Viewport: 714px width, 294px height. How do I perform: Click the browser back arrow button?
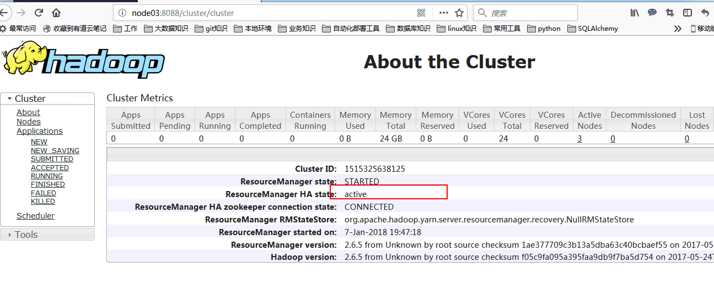point(3,12)
